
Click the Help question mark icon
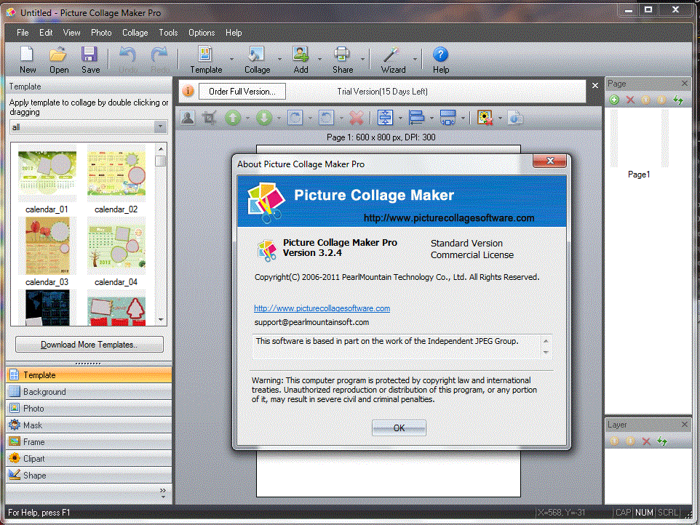click(x=440, y=60)
